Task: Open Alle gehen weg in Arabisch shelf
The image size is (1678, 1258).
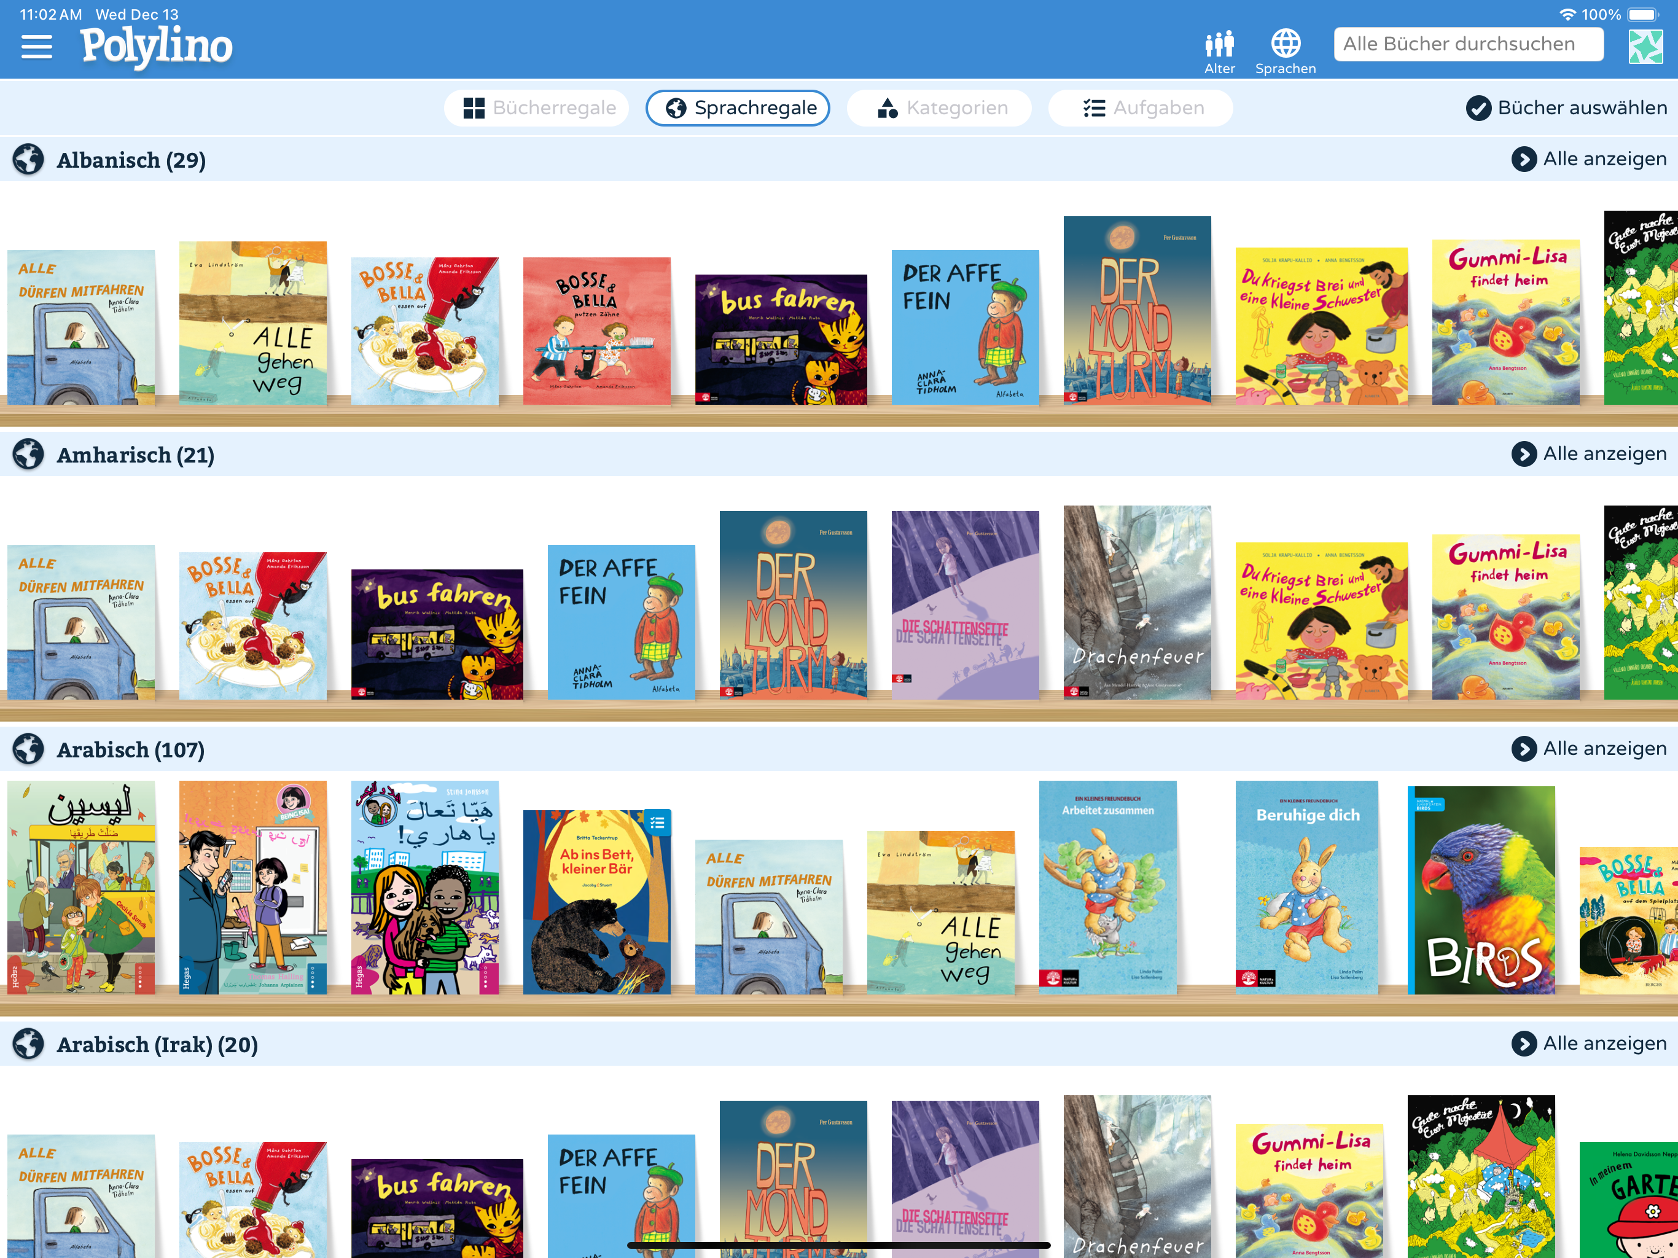Action: tap(941, 913)
